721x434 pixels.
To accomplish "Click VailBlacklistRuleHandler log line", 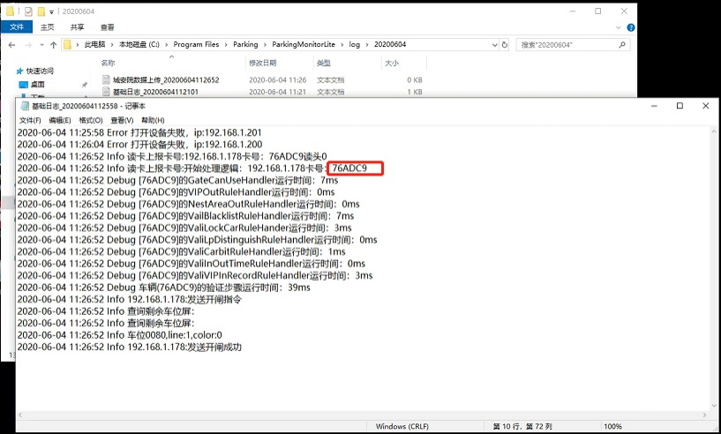I will tap(186, 216).
